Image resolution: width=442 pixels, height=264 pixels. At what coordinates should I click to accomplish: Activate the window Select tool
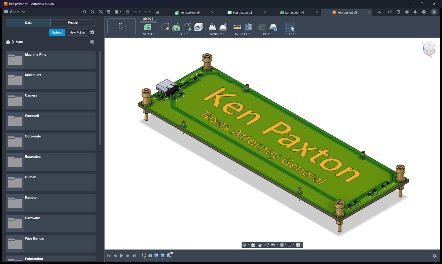[x=290, y=27]
